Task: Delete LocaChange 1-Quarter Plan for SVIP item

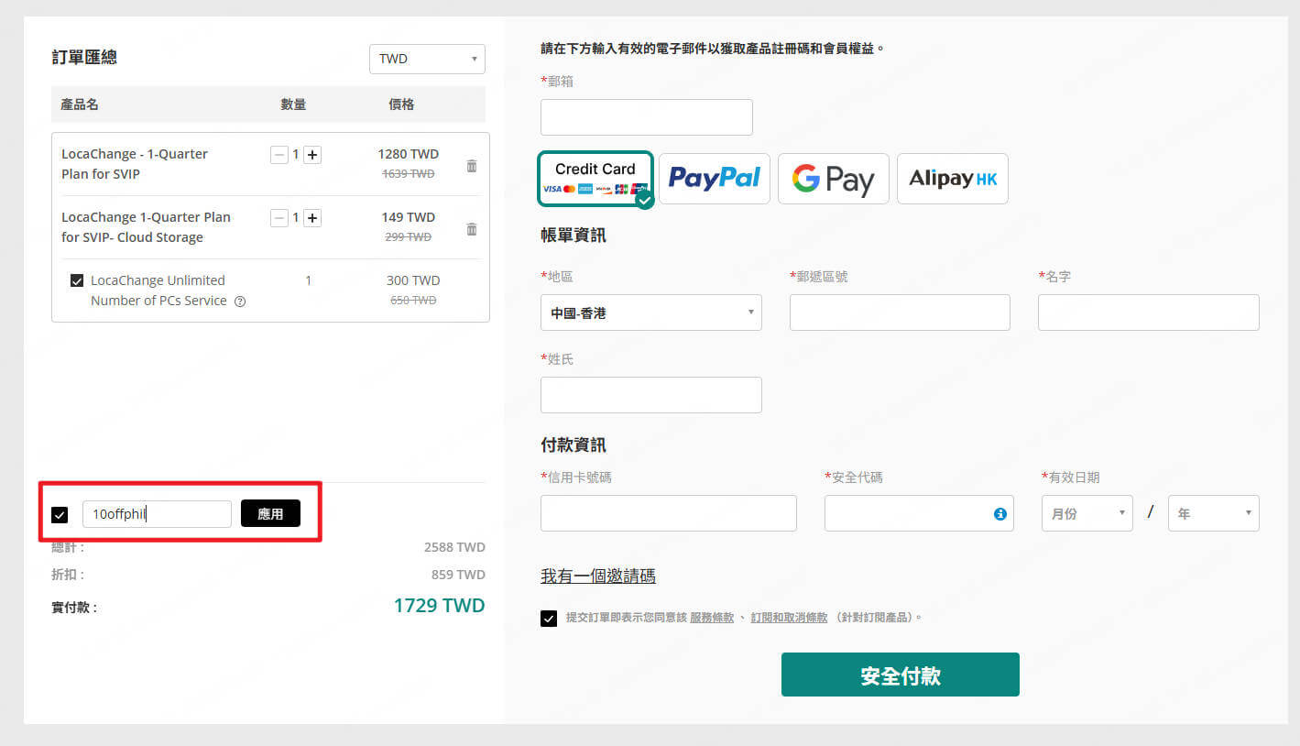Action: (x=472, y=166)
